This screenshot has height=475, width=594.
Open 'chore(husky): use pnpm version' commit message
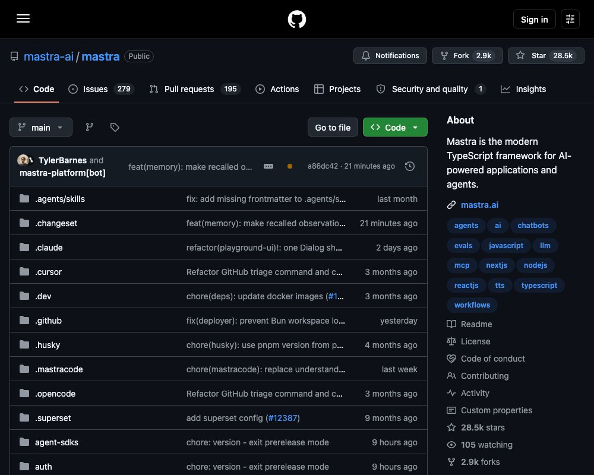(x=265, y=345)
